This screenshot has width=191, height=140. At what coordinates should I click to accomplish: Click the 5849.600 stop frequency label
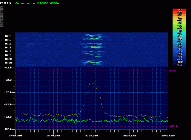(x=168, y=136)
